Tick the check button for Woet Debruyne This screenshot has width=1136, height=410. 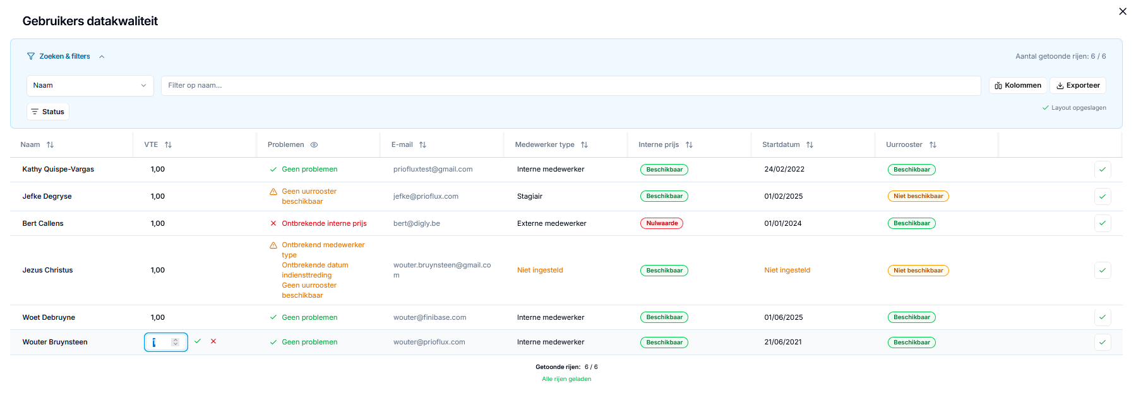point(1103,317)
